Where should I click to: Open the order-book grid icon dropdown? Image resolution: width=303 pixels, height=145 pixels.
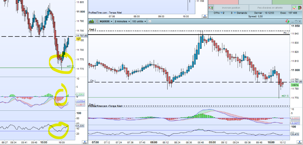[x=211, y=8]
